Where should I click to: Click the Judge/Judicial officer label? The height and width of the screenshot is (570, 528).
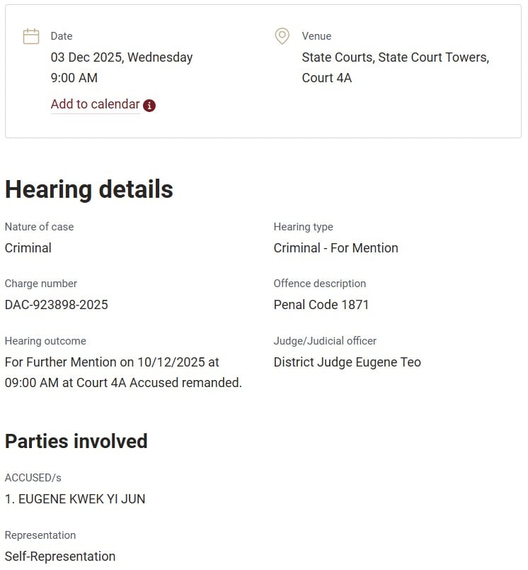point(325,341)
